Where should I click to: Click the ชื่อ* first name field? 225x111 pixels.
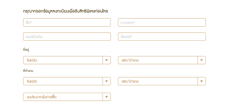pyautogui.click(x=67, y=22)
